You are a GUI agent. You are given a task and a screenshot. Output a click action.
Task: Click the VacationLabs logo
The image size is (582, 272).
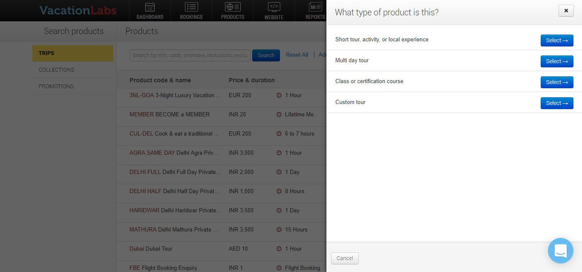click(x=78, y=11)
